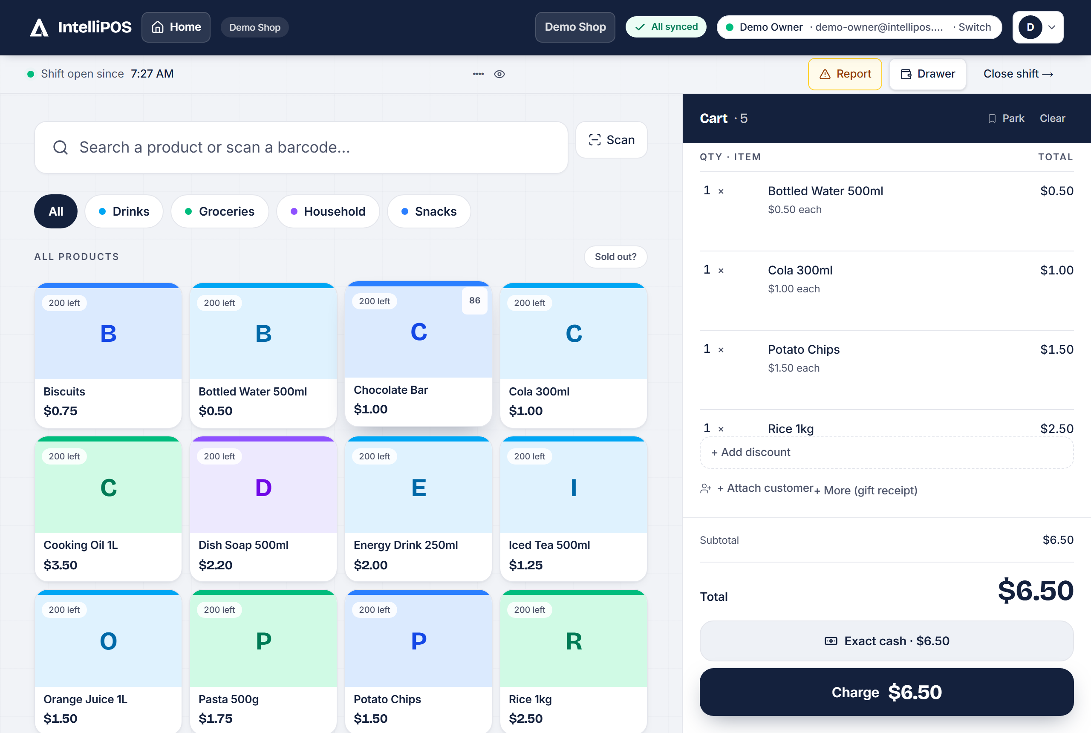Screen dimensions: 1091x733
Task: Open the cash Drawer button
Action: [x=927, y=74]
